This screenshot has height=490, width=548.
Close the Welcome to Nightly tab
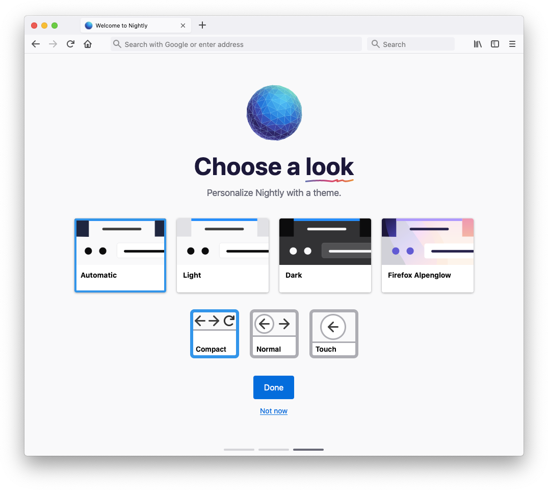183,26
